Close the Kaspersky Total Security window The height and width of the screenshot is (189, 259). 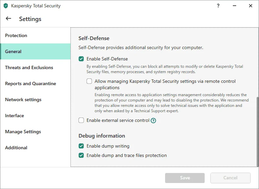click(250, 6)
